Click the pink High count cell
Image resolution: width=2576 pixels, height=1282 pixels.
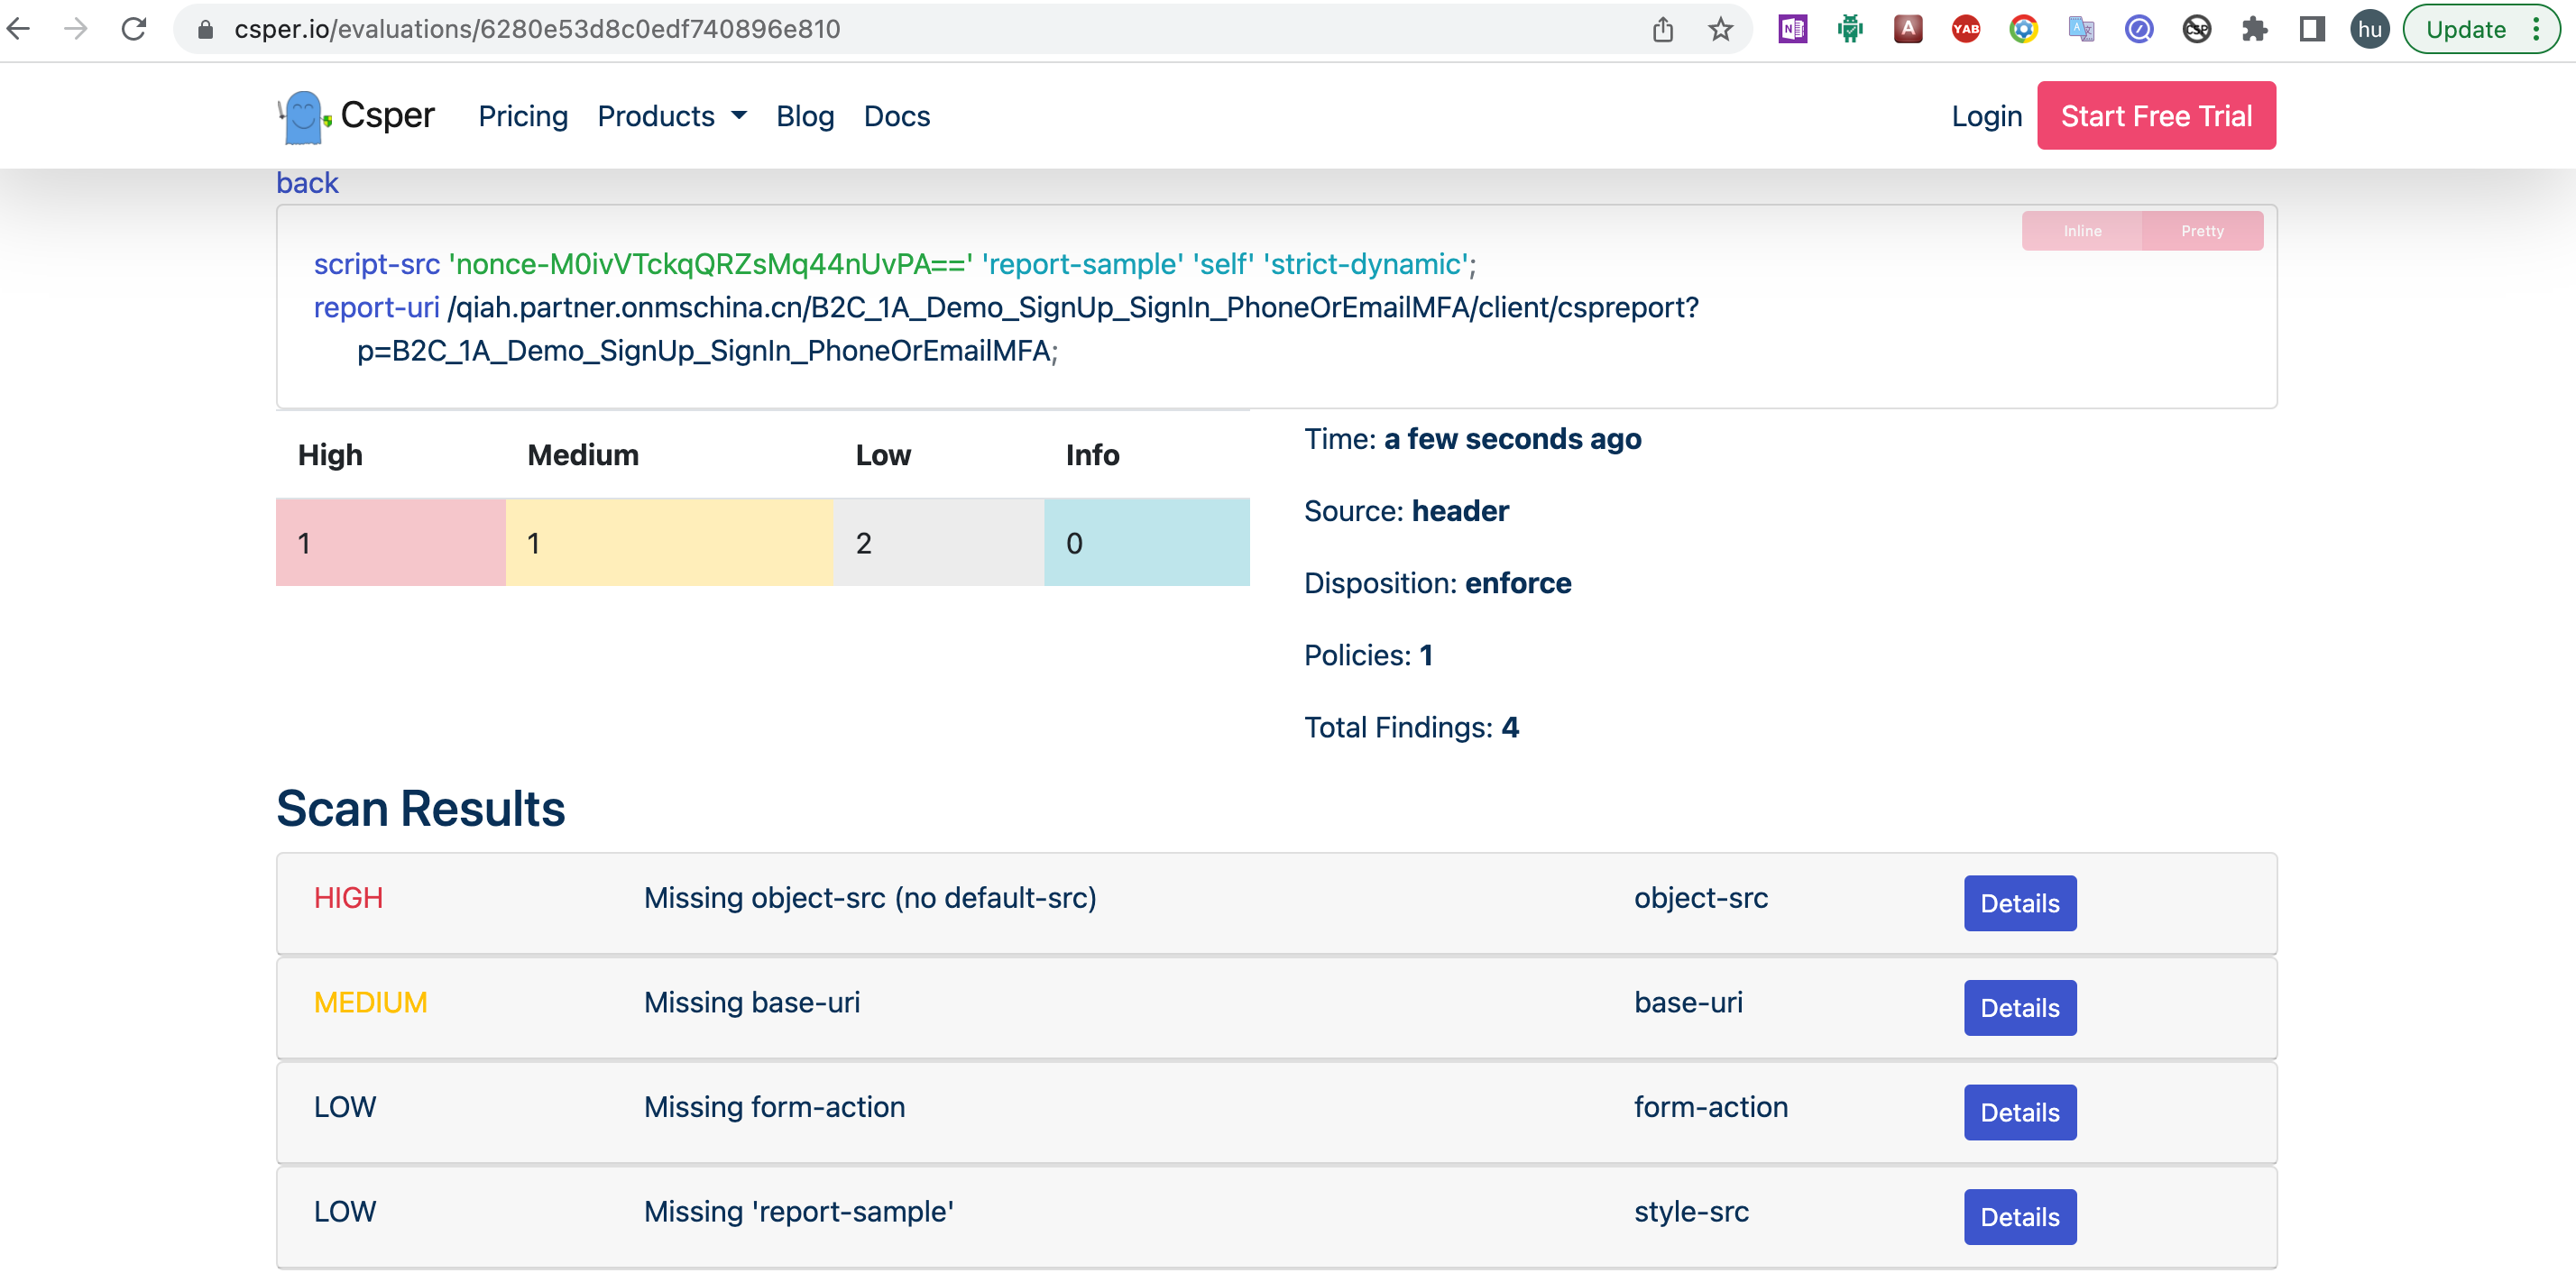pos(391,543)
